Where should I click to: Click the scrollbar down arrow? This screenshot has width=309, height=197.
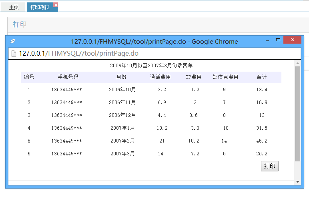pos(297,182)
